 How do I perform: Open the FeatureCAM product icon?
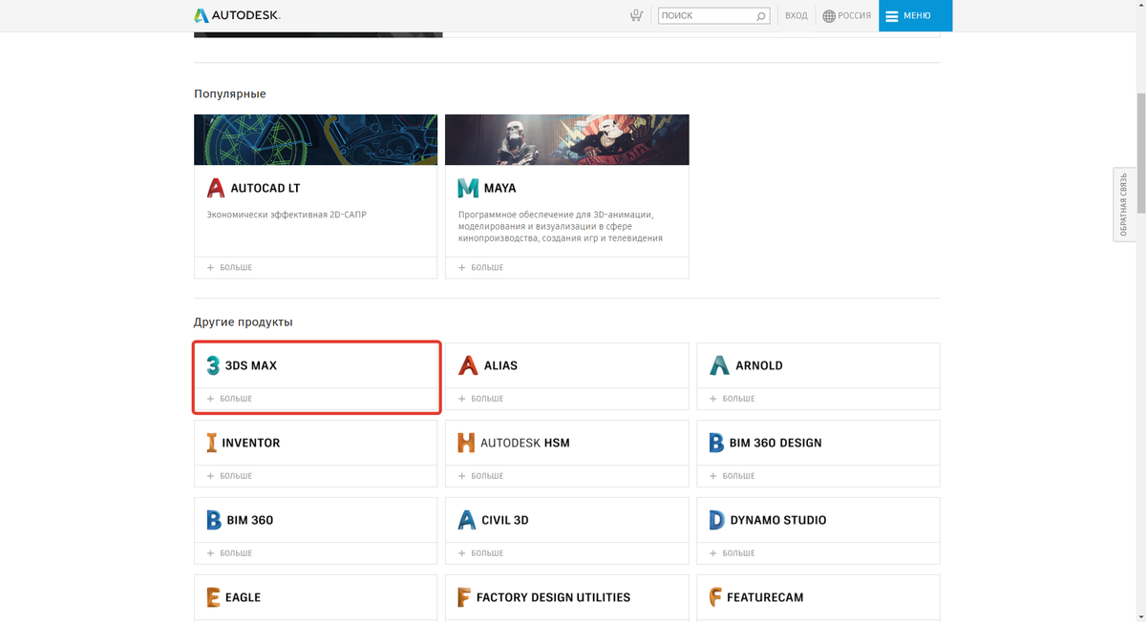click(x=716, y=597)
